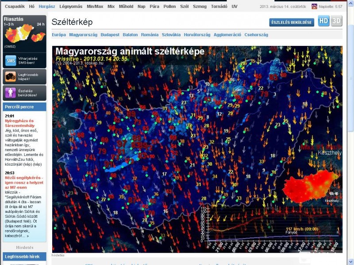This screenshot has height=265, width=354.
Task: Click the ÉSZLELÉS BEKÜLDÉSE button
Action: tap(292, 23)
